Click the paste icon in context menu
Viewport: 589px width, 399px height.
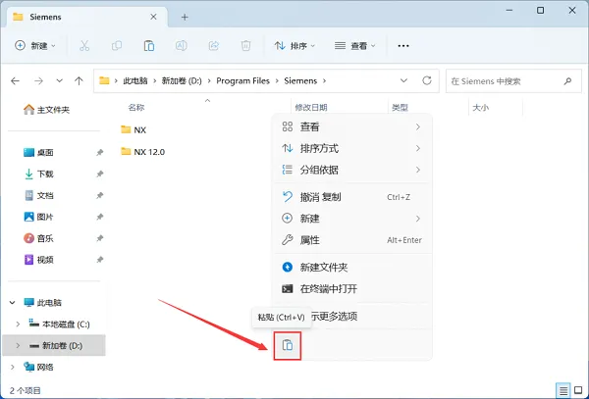pyautogui.click(x=288, y=345)
